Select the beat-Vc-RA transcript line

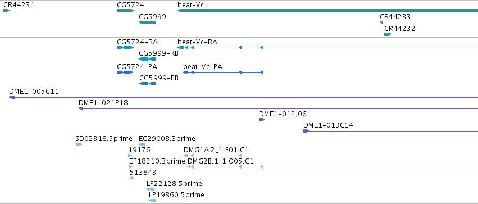[x=327, y=48]
